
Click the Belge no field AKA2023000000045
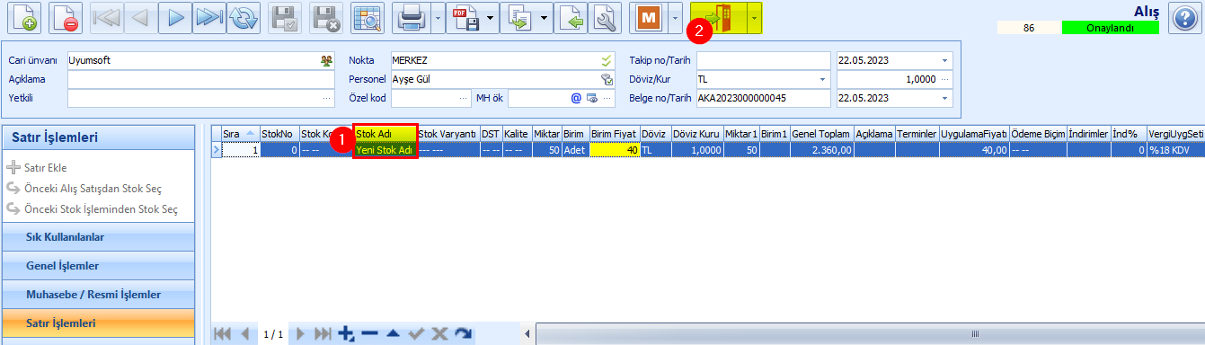(x=763, y=98)
